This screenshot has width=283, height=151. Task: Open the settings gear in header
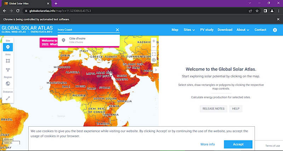[x=275, y=30]
